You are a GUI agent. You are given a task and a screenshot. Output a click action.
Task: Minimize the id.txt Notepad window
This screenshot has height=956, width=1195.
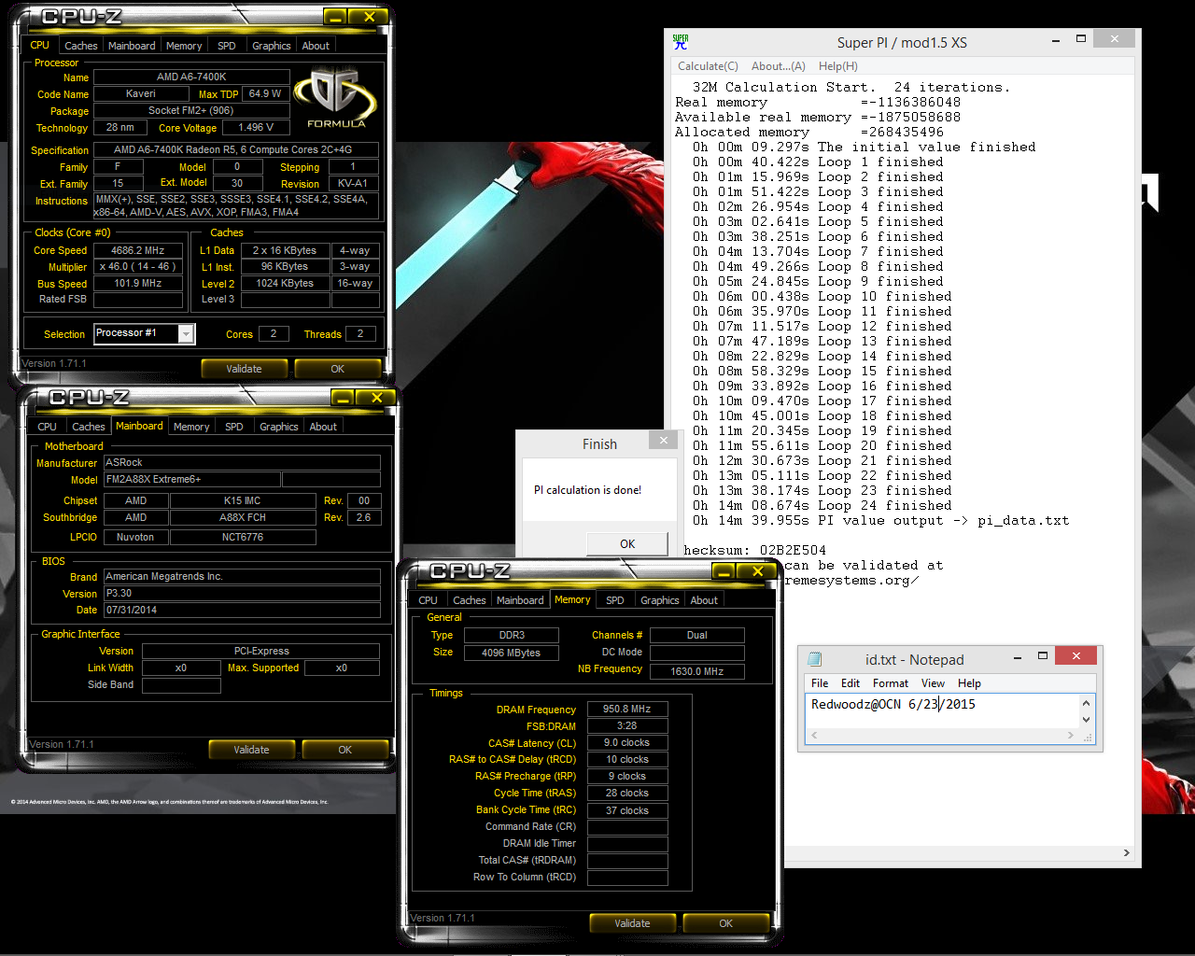(1018, 657)
